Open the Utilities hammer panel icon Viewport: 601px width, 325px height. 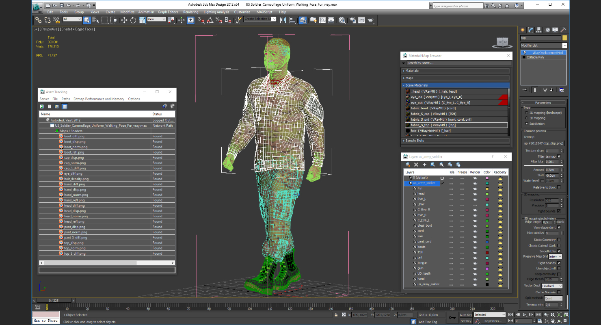click(563, 30)
